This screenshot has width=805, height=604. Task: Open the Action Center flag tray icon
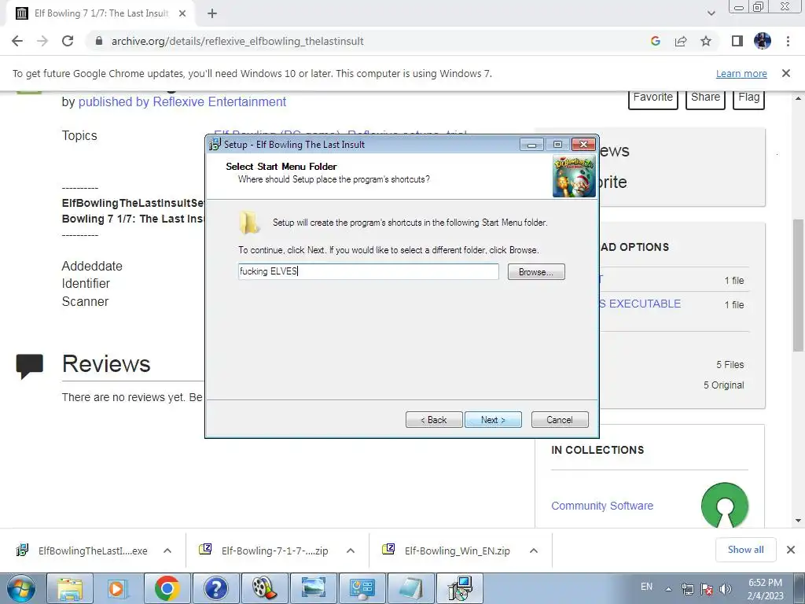point(707,589)
